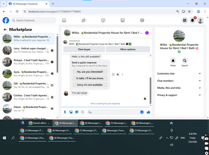Send quick response 'Sorry, it's not available.'
Image resolution: width=209 pixels, height=155 pixels.
coord(90,85)
